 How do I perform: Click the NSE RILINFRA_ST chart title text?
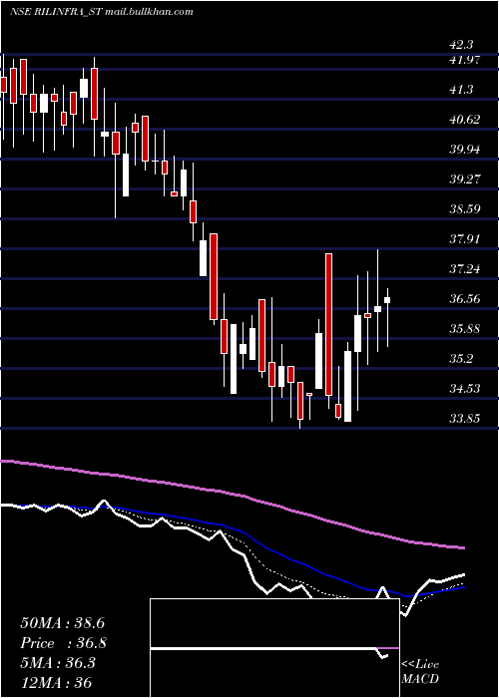tap(102, 12)
